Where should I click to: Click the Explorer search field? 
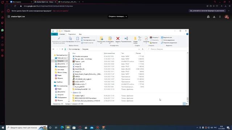click(166, 49)
